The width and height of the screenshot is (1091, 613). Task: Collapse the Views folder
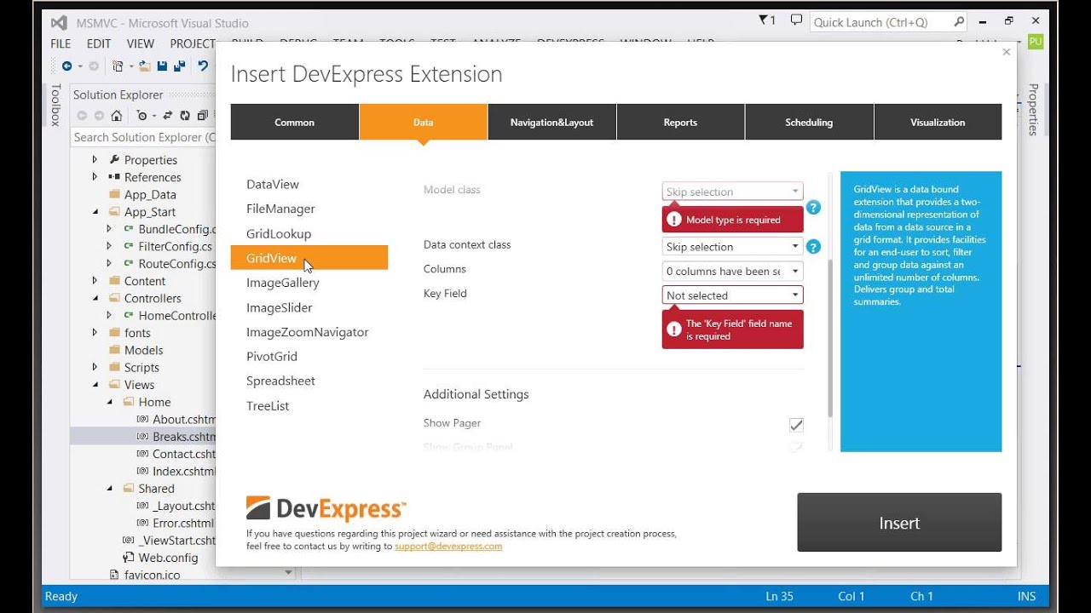pos(95,385)
